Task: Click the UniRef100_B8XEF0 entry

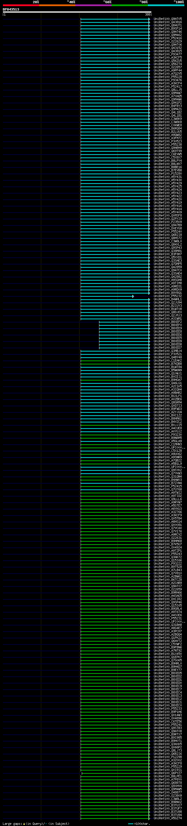Action: coord(167,325)
